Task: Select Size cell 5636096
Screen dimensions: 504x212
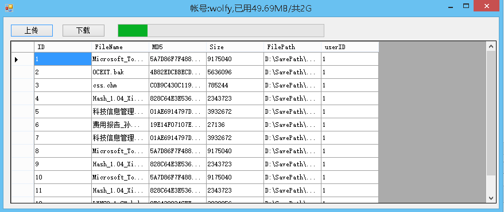Action: click(235, 72)
